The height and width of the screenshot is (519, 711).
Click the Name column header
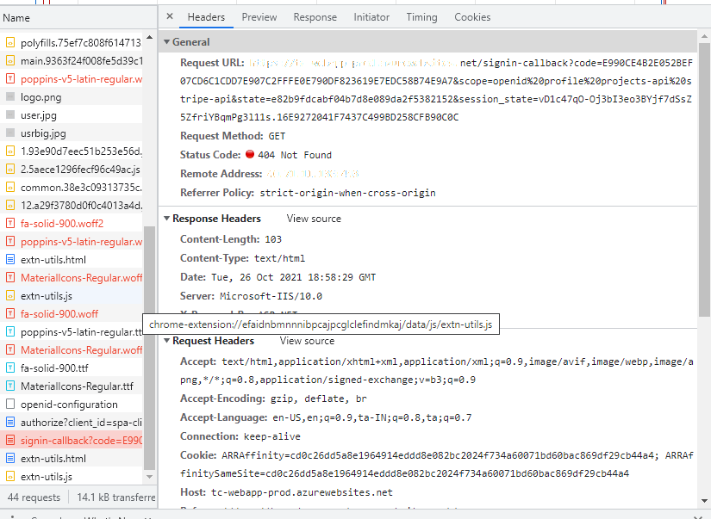point(78,18)
